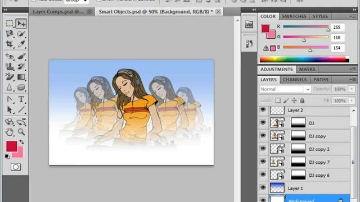This screenshot has width=360, height=202.
Task: Select the Gradient tool
Action: pyautogui.click(x=21, y=77)
